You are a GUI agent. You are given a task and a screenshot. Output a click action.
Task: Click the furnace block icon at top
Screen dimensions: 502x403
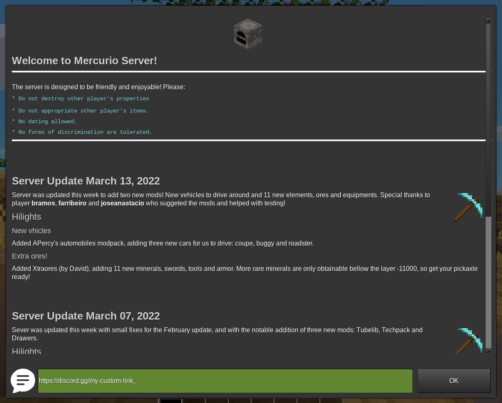click(248, 34)
